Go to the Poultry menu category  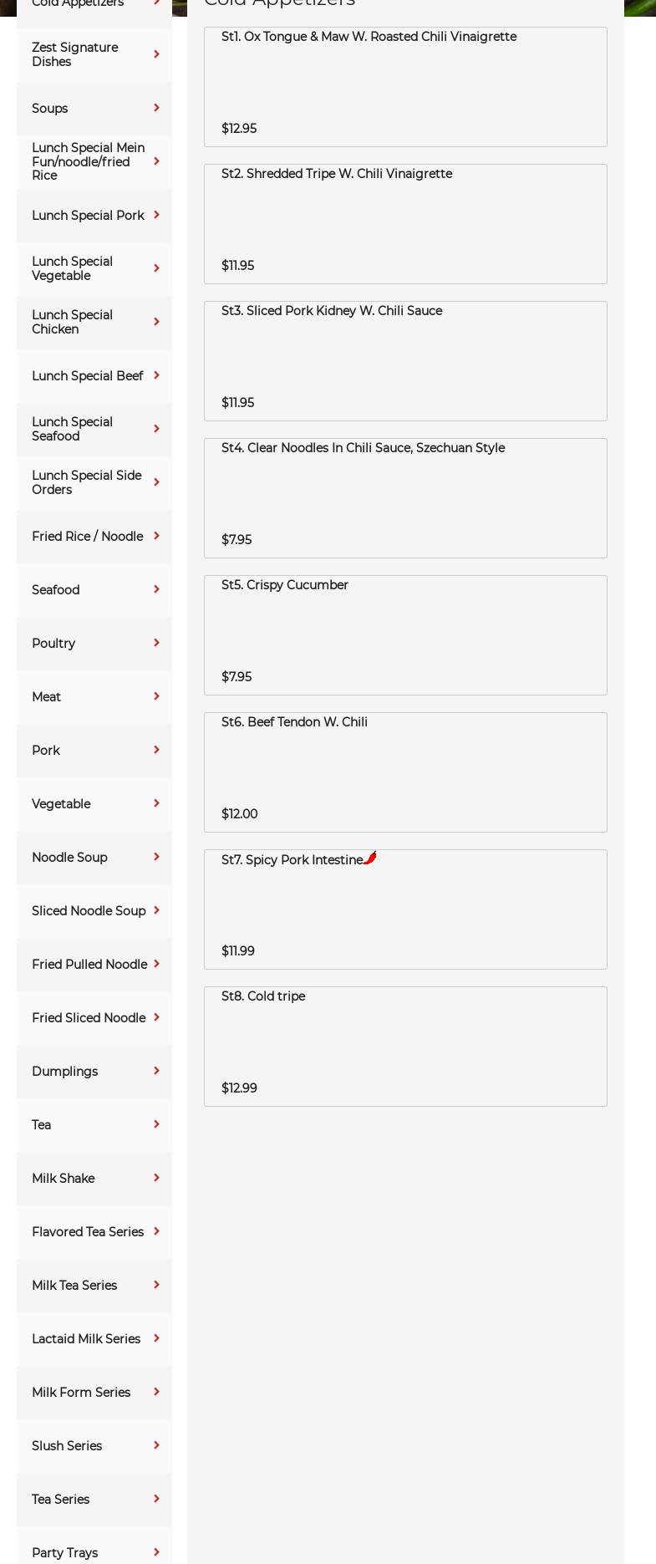pos(53,644)
